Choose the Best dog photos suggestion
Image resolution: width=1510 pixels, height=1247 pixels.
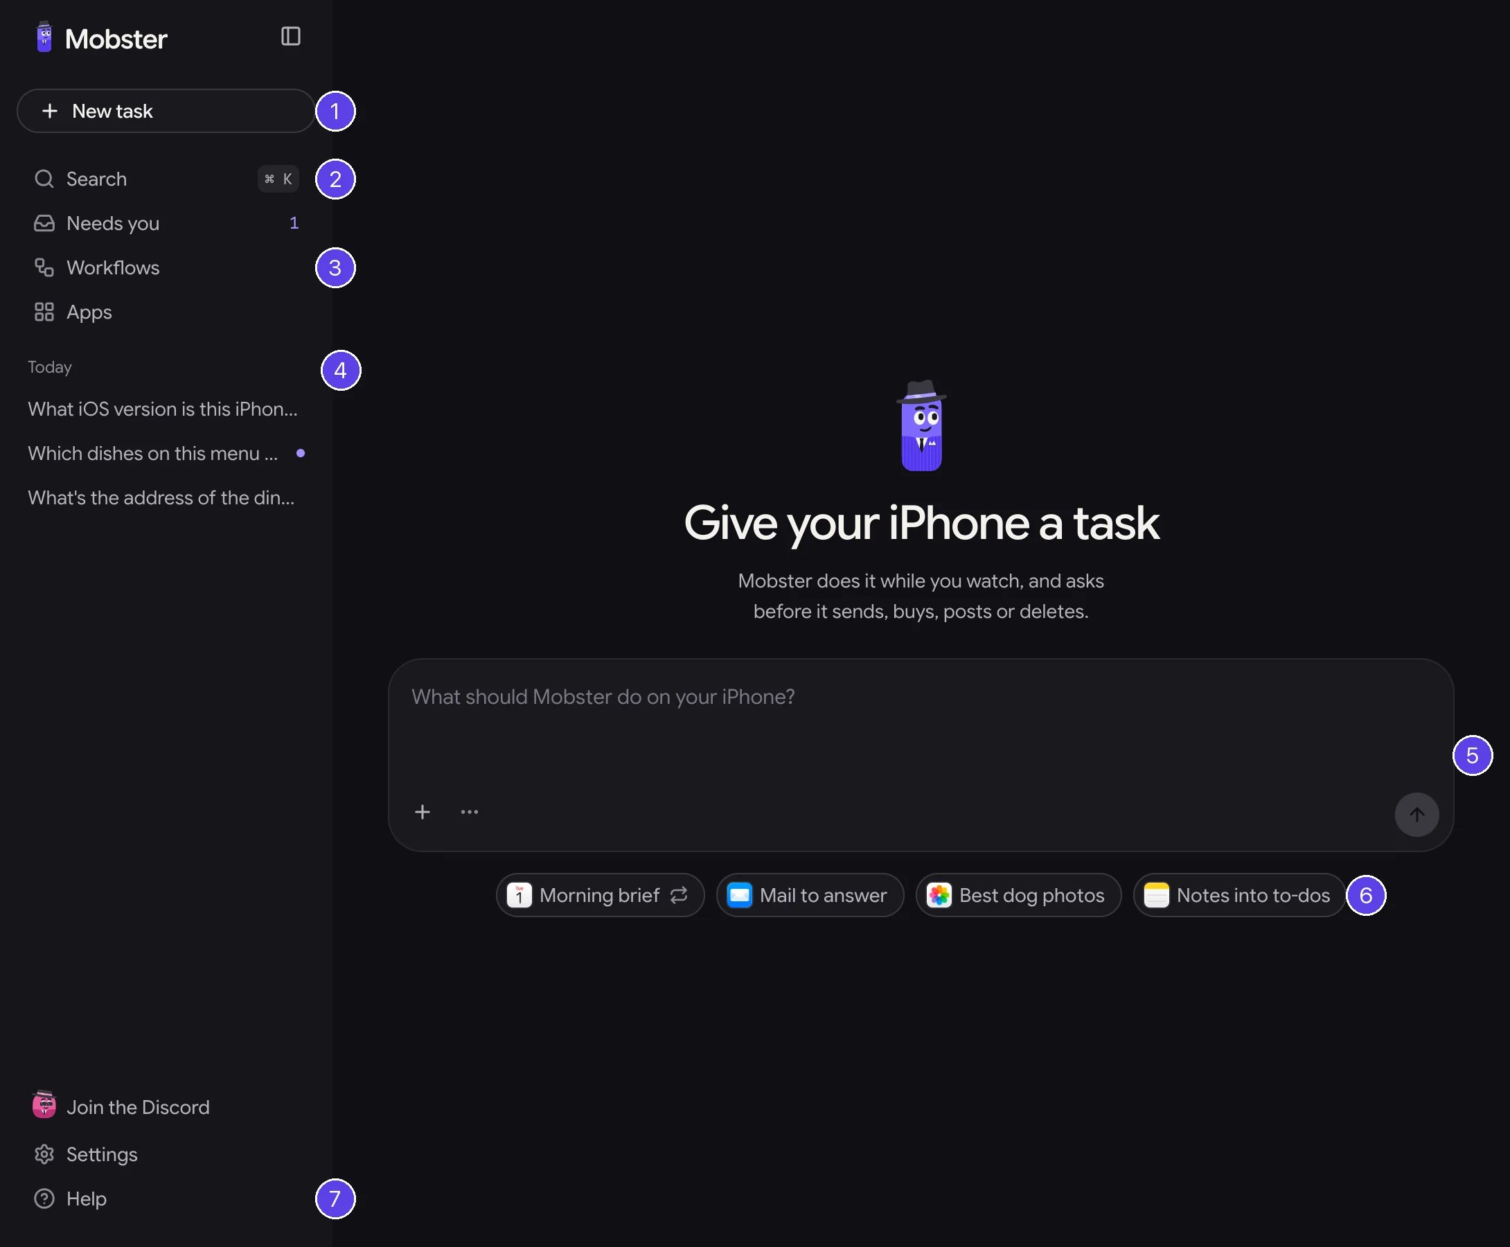point(1018,895)
